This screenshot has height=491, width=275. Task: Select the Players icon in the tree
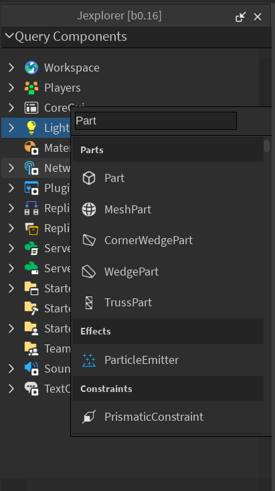click(31, 88)
